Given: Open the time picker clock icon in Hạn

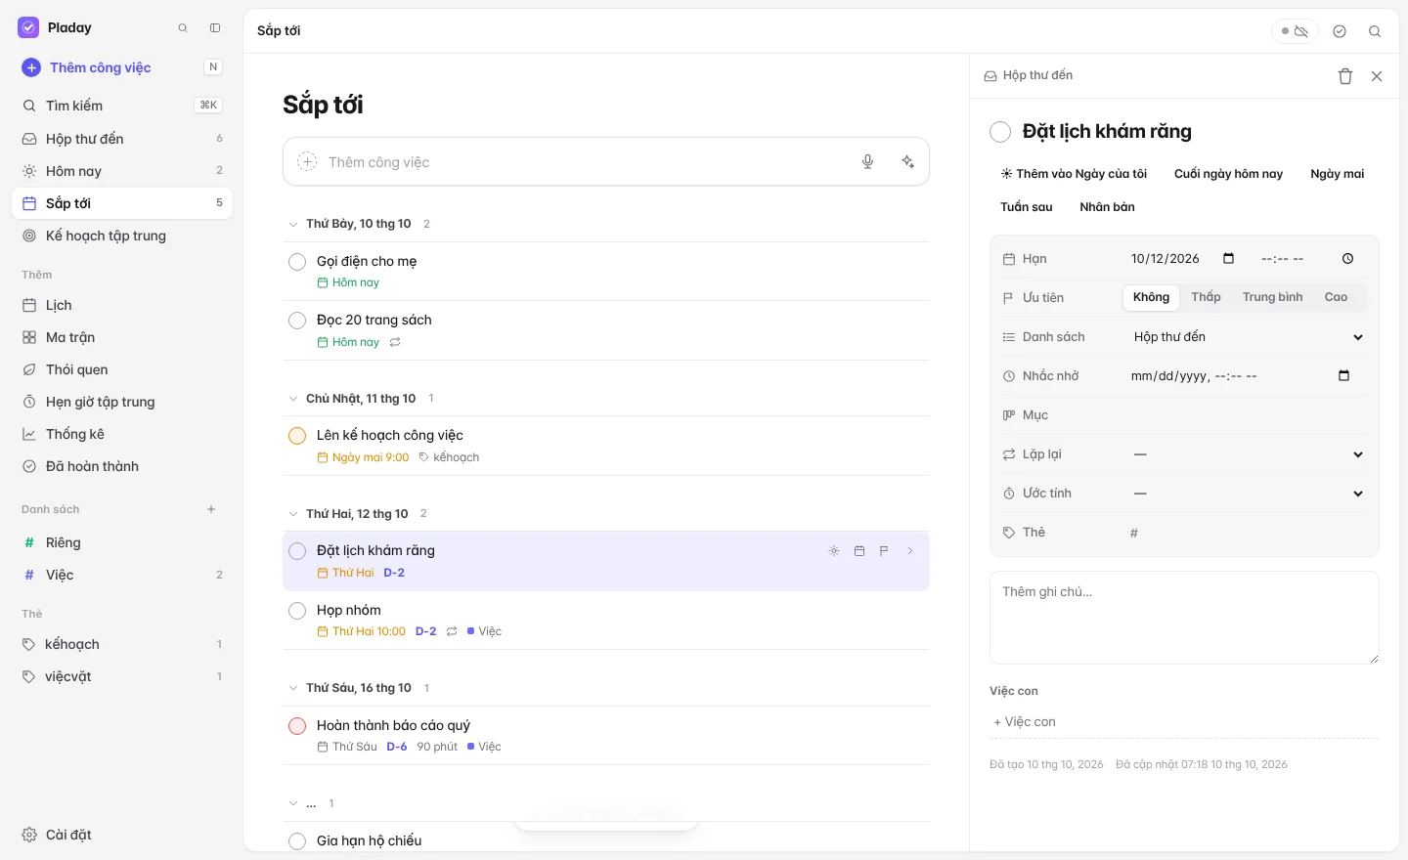Looking at the screenshot, I should point(1347,259).
